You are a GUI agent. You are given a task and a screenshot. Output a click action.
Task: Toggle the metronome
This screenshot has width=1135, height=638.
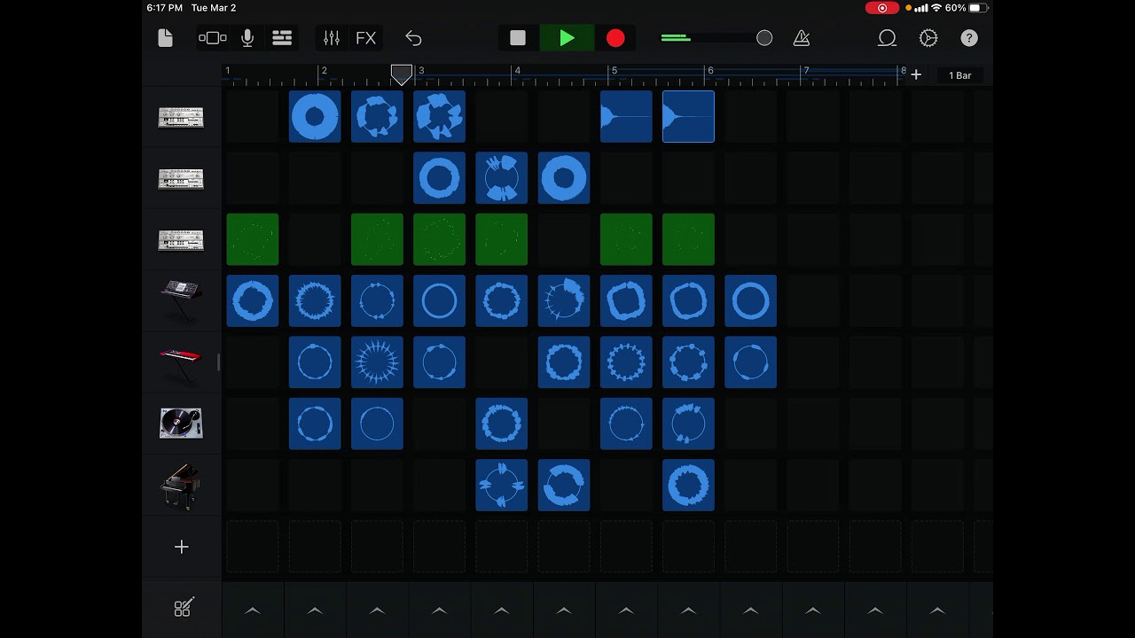[802, 38]
